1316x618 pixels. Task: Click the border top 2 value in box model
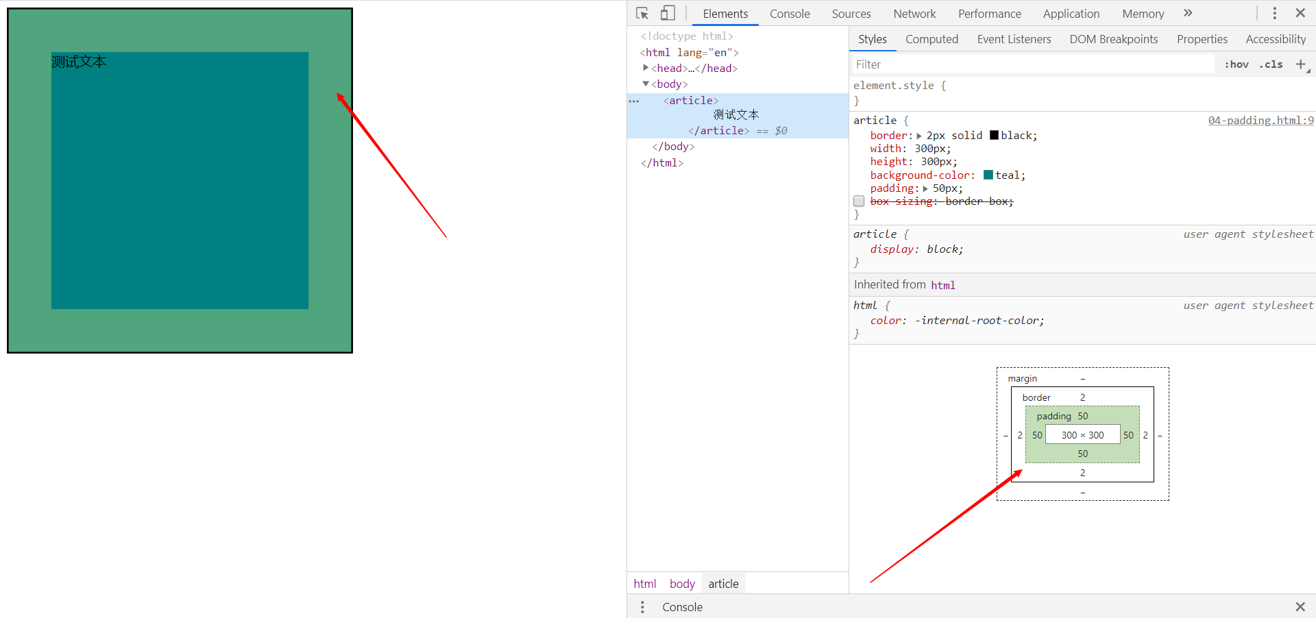pos(1083,397)
